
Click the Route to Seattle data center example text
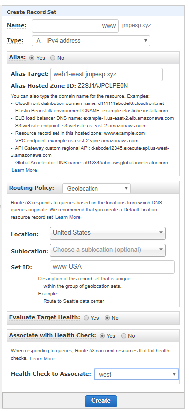74,301
